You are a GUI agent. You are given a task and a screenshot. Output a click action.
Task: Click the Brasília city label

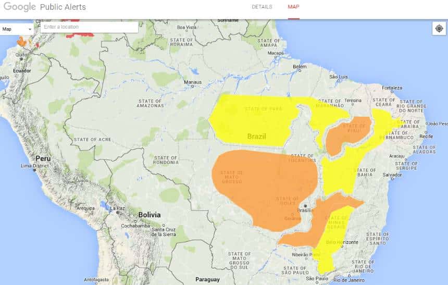pos(305,210)
